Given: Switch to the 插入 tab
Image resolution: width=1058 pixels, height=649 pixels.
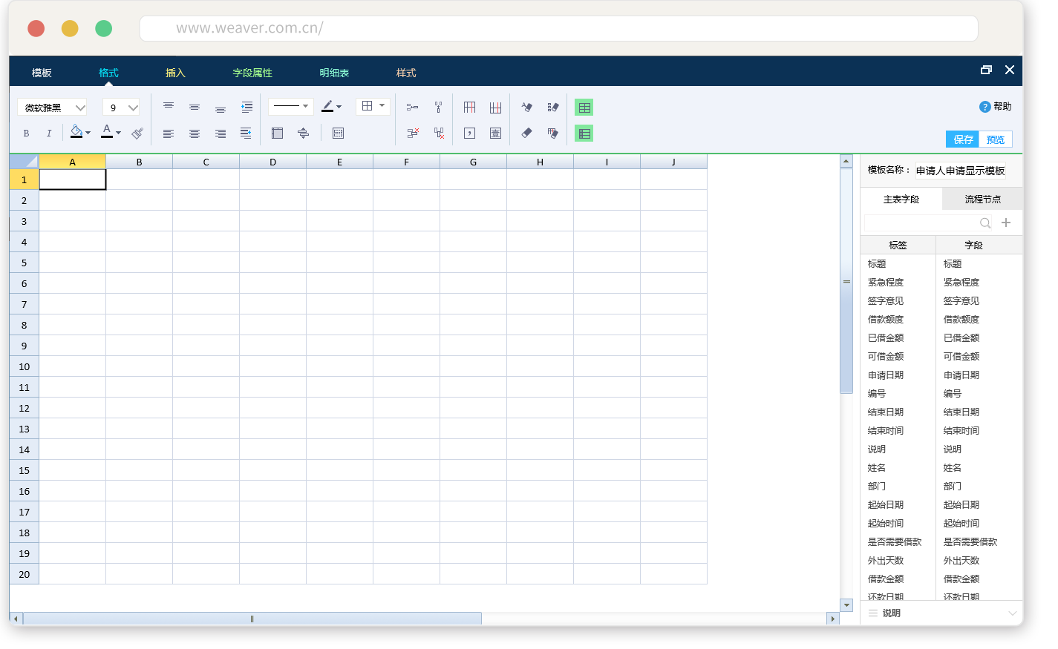Looking at the screenshot, I should [175, 73].
